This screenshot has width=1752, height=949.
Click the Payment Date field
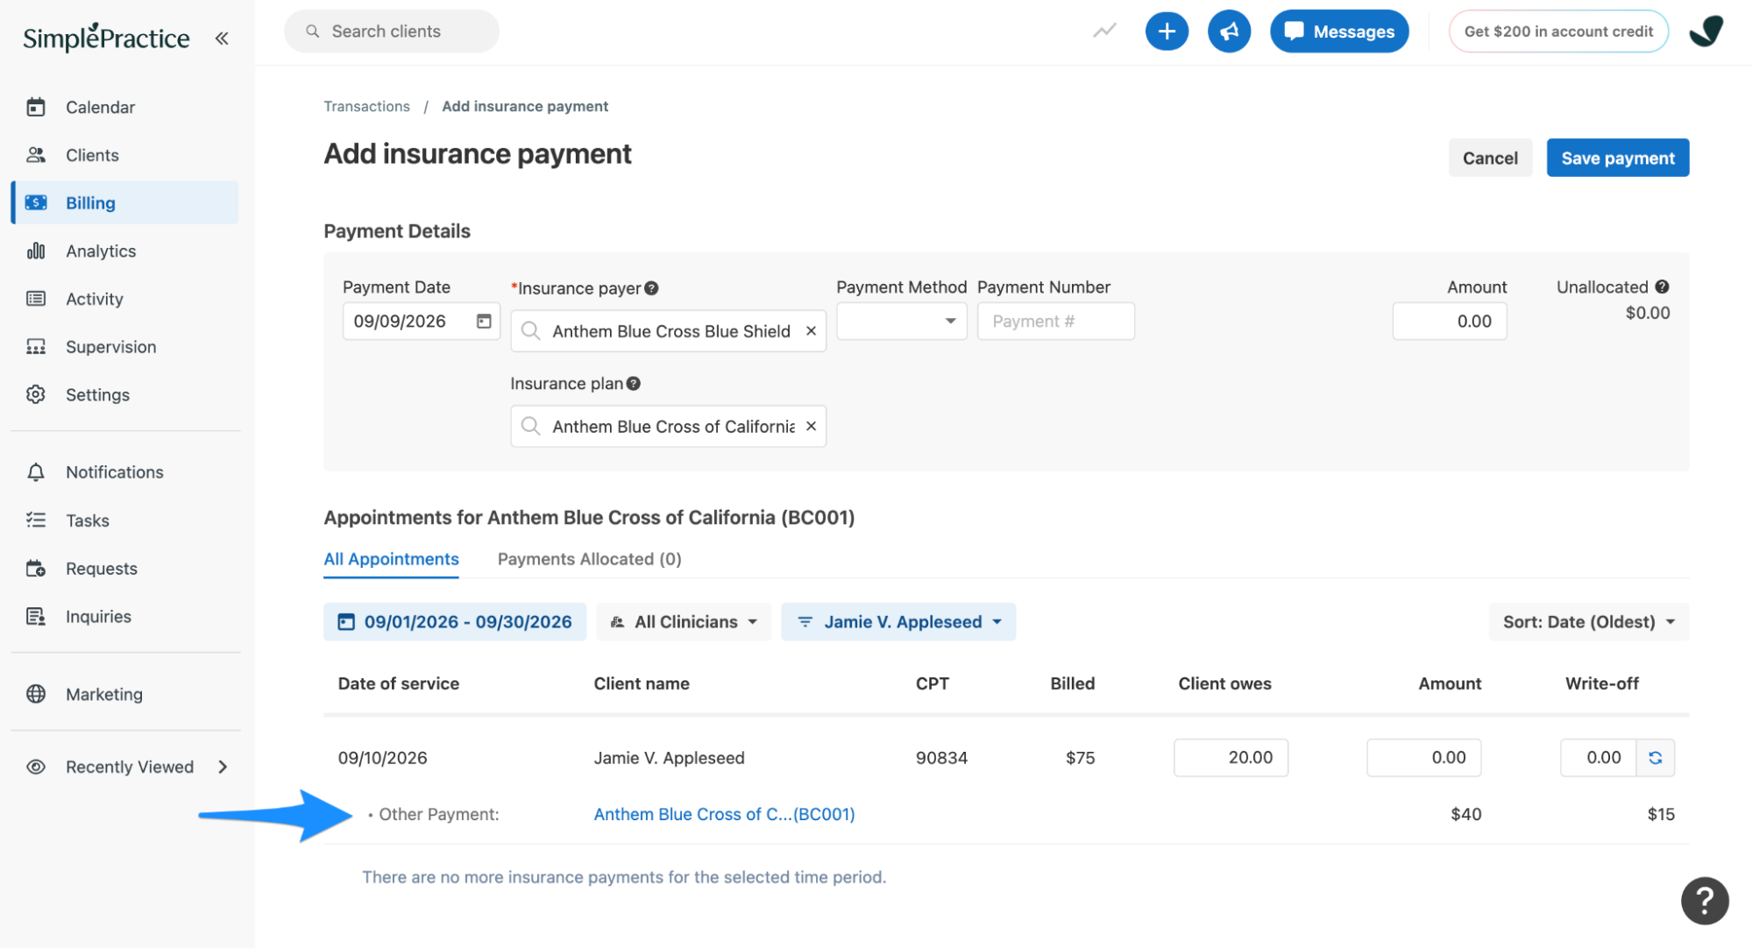[x=421, y=322]
